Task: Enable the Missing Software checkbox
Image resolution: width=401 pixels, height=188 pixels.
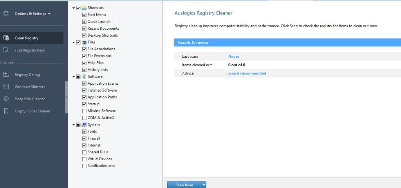Action: pos(84,111)
